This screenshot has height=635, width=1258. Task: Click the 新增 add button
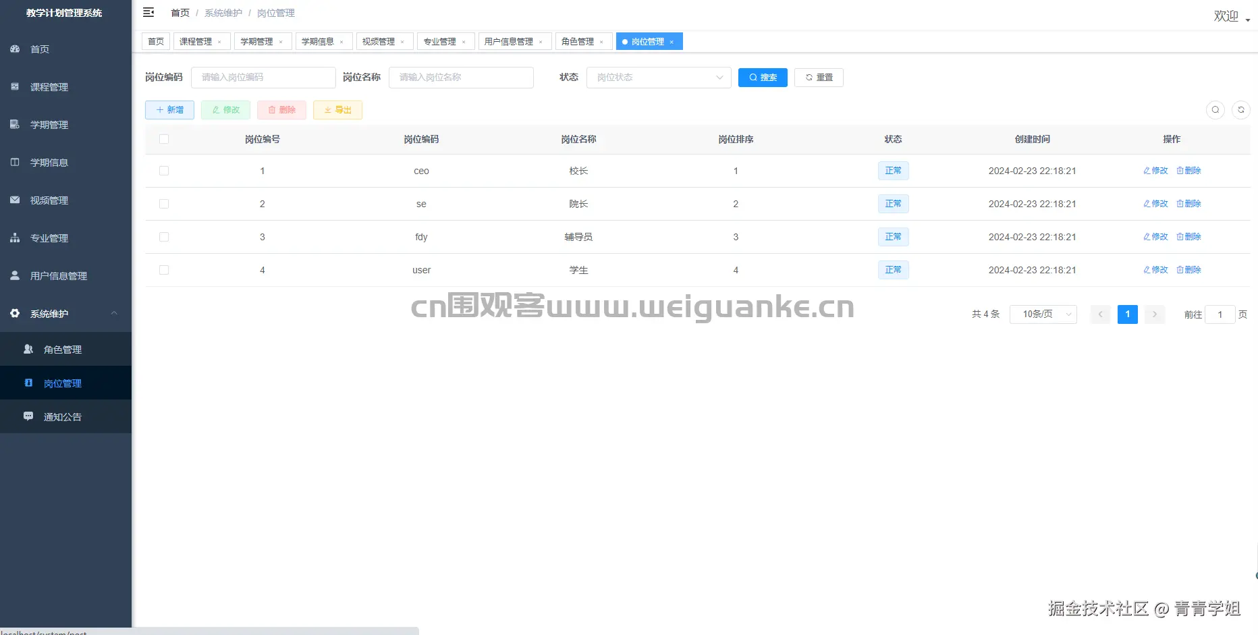pos(169,110)
